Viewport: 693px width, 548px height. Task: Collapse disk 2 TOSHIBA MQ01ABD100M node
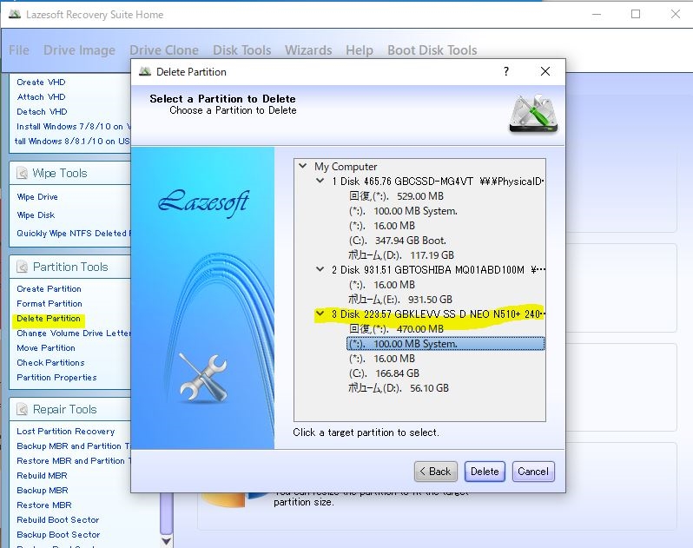click(320, 269)
